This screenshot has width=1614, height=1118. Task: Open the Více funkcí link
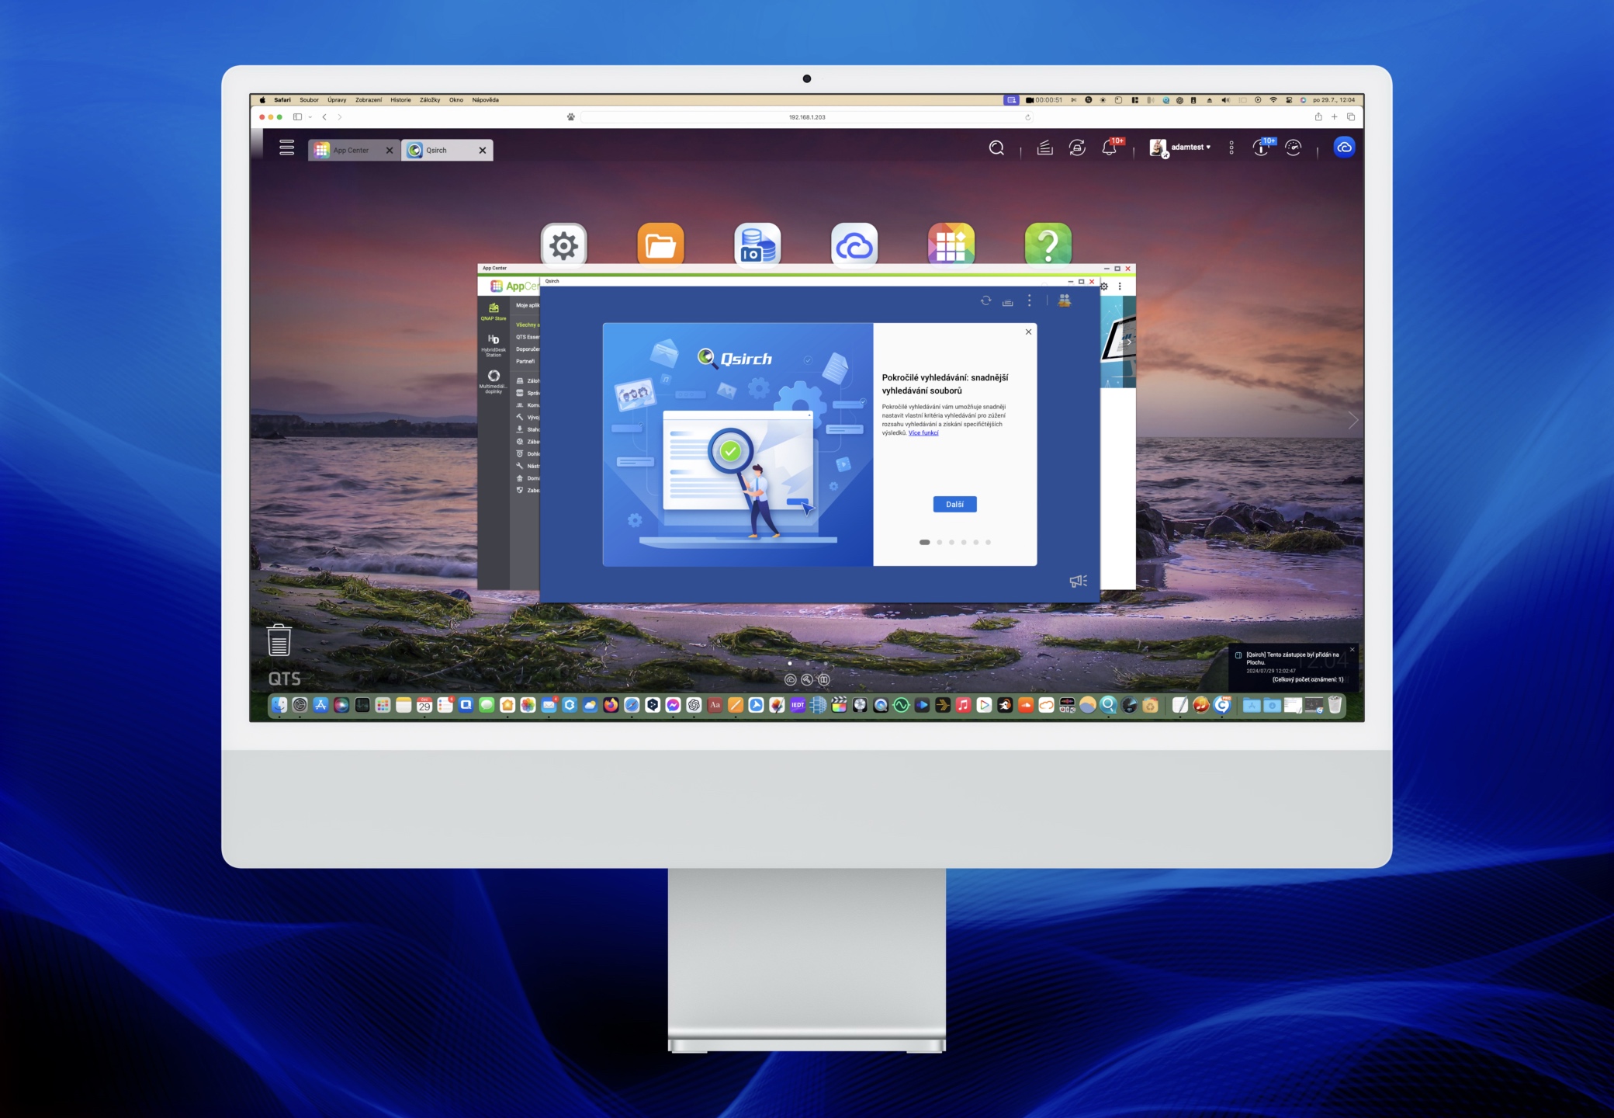[923, 433]
